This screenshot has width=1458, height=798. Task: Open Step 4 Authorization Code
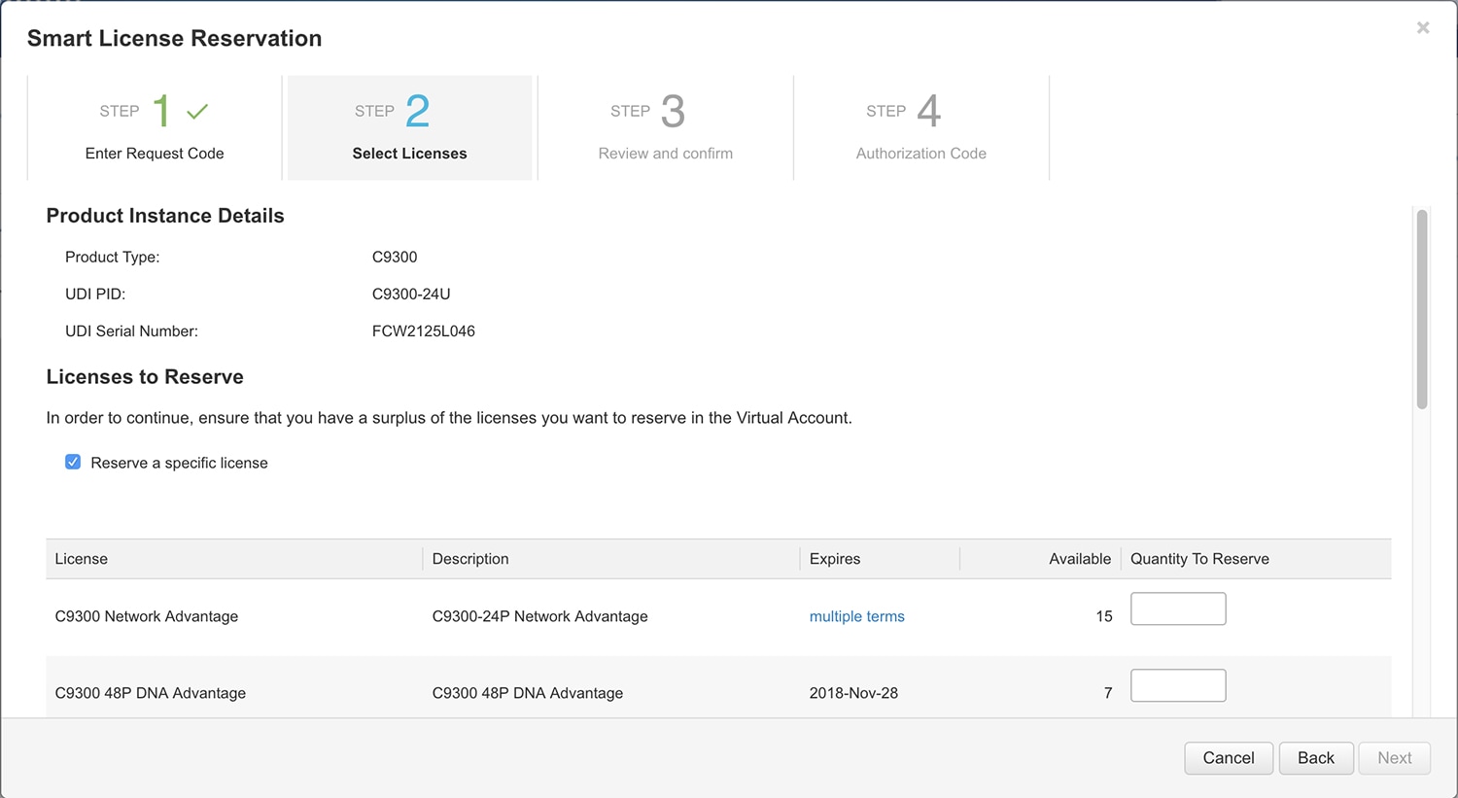click(921, 128)
